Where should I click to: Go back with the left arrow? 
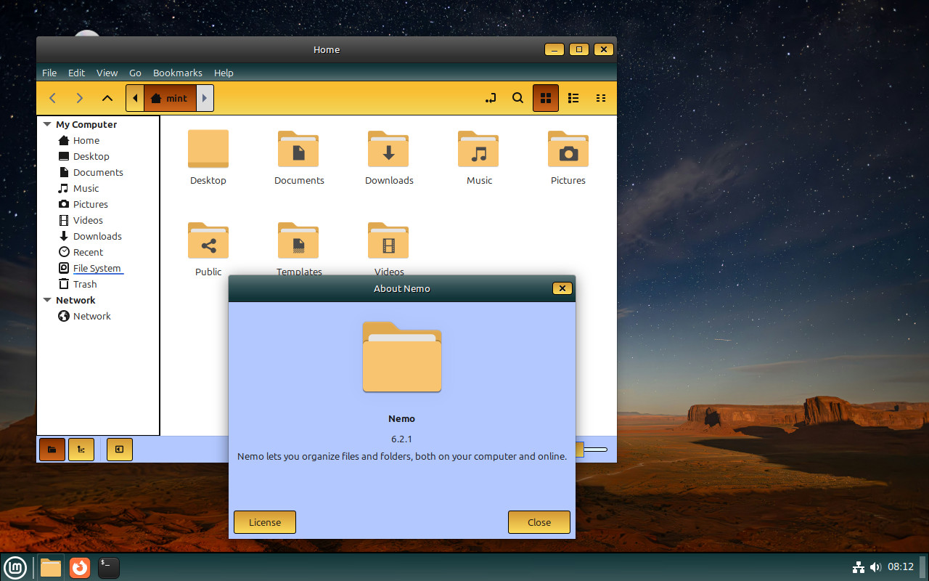[52, 98]
